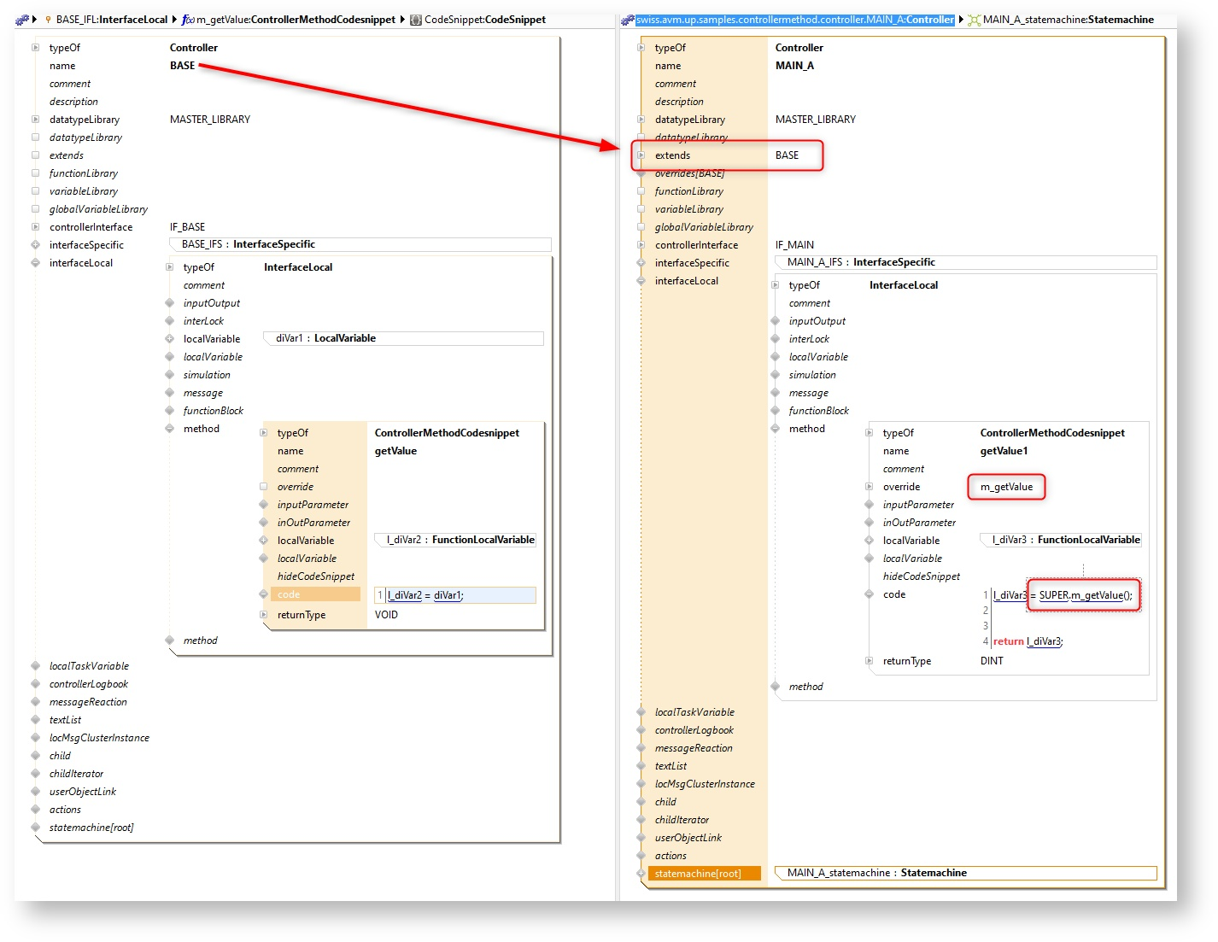Click the gear icon in left breadcrumb
Screen dimensions: 1218x942
coord(21,20)
